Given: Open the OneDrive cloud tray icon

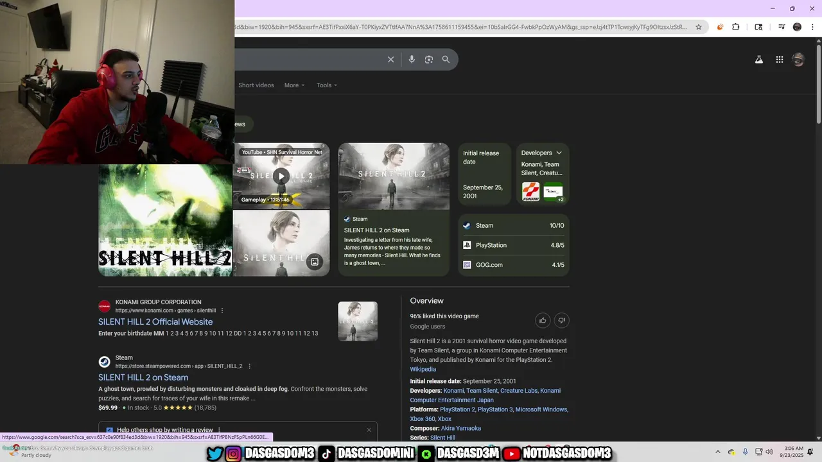Looking at the screenshot, I should [731, 452].
